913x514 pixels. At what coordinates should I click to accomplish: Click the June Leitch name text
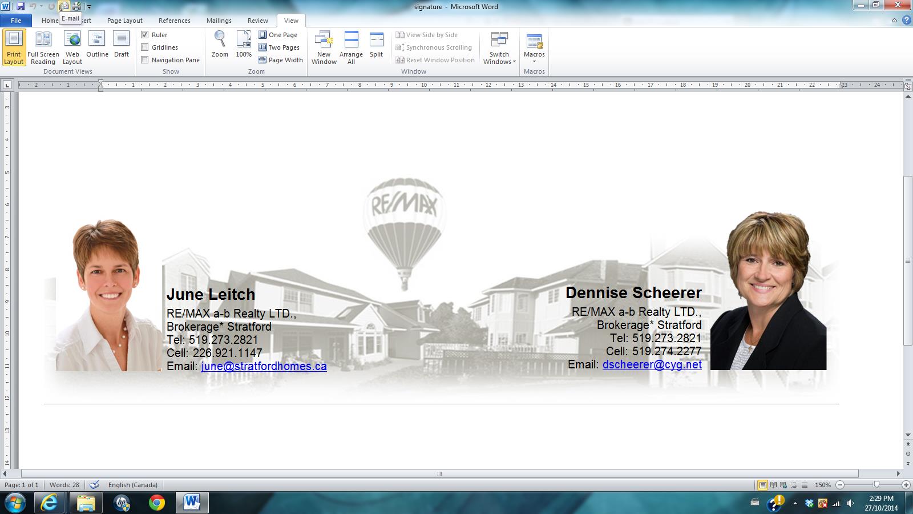click(x=211, y=294)
